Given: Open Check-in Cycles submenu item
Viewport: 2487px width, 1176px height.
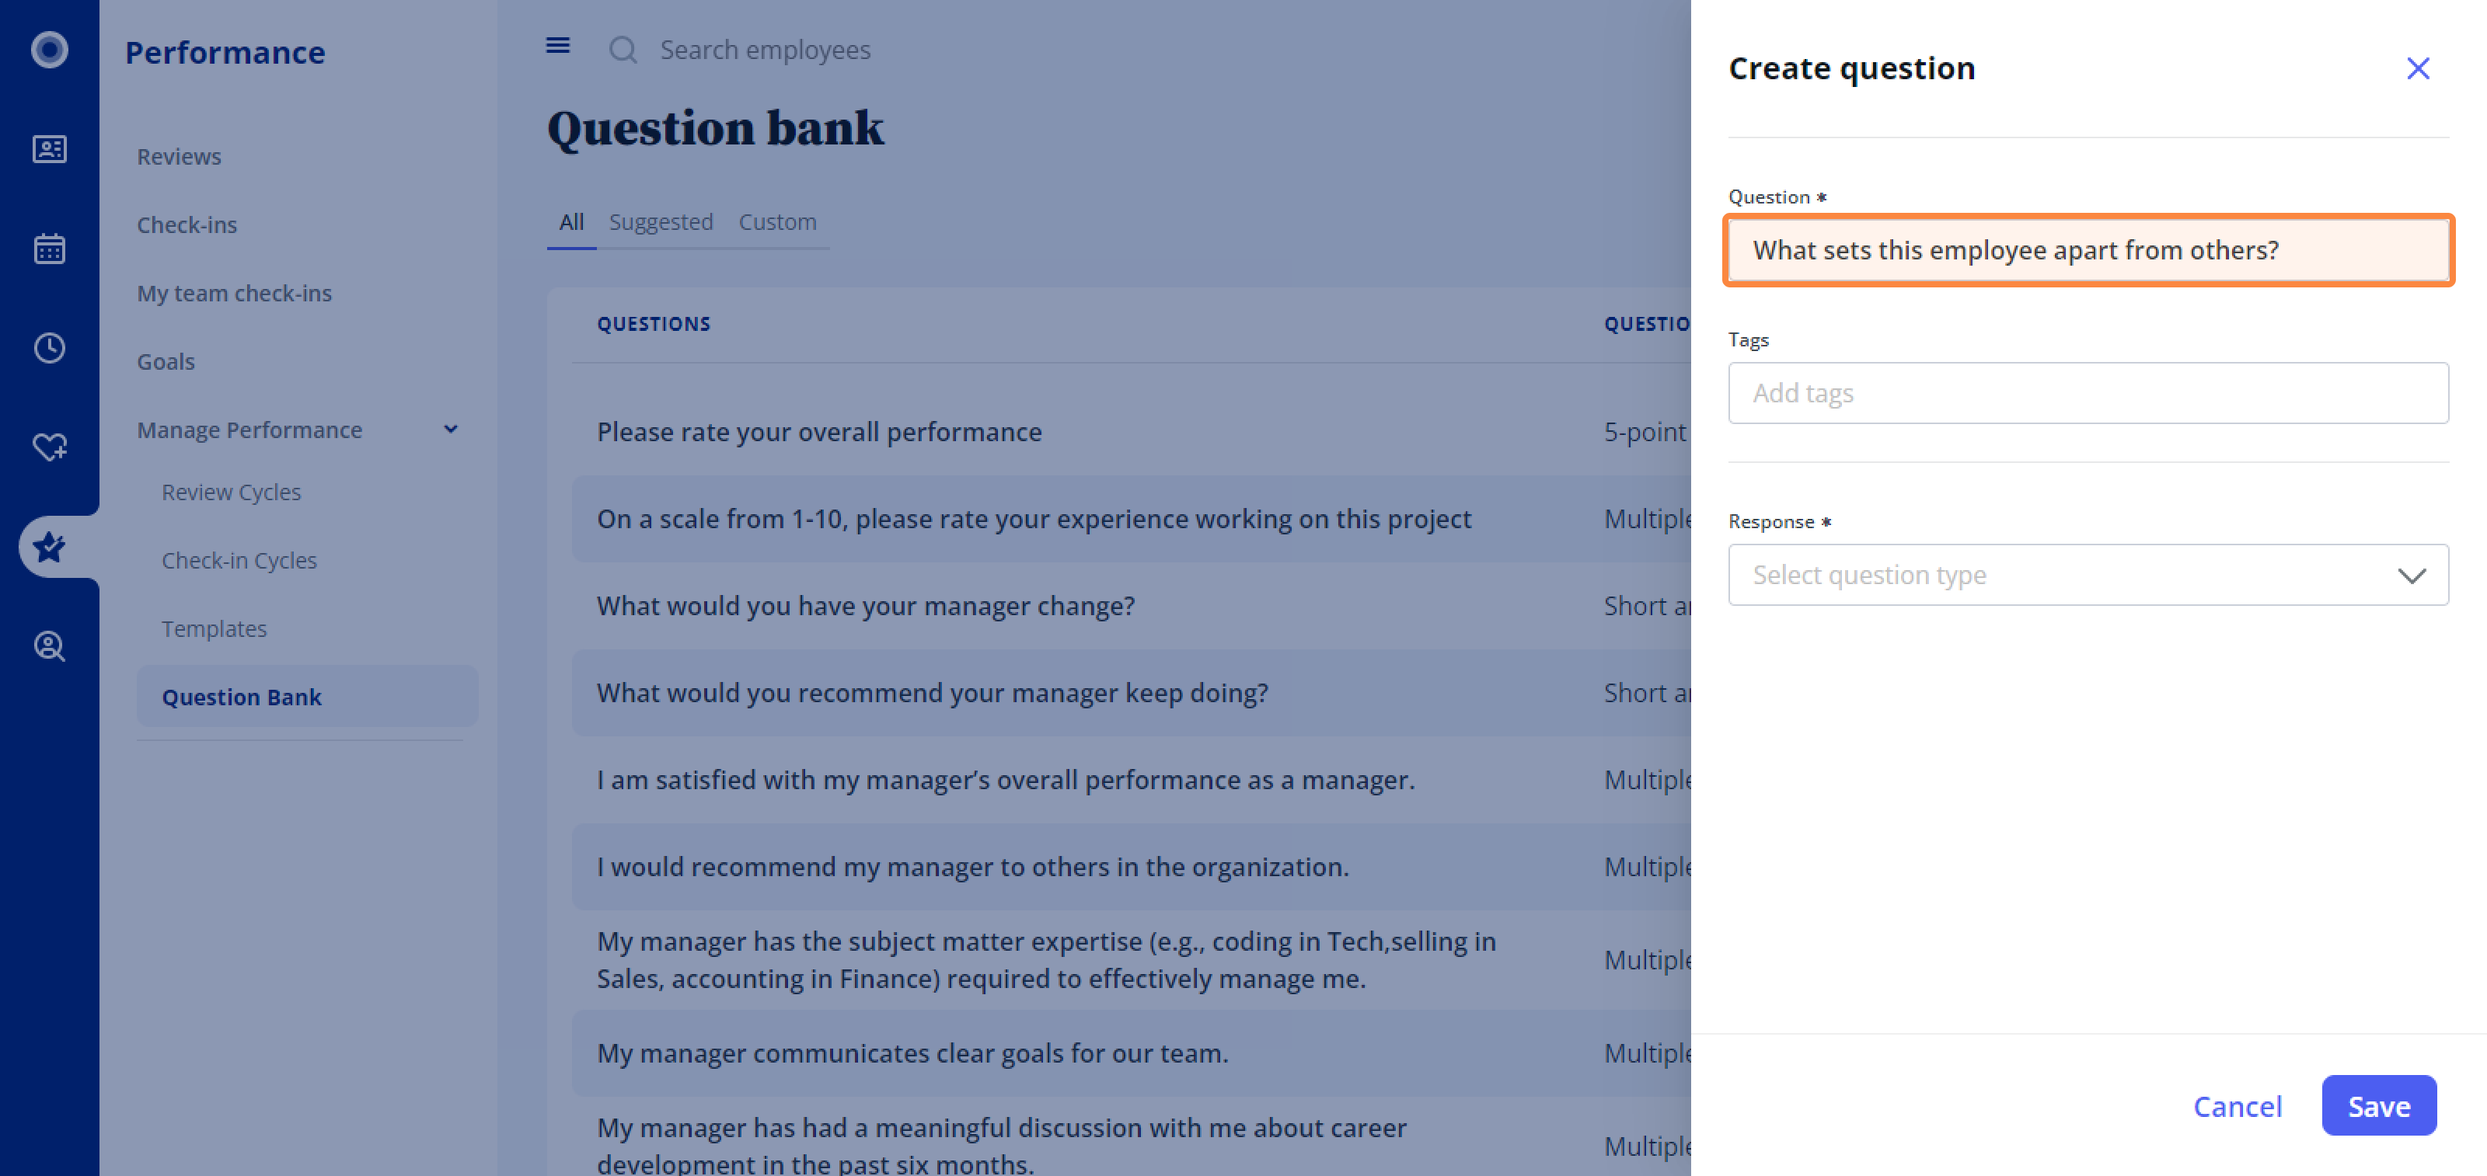Looking at the screenshot, I should pyautogui.click(x=239, y=561).
